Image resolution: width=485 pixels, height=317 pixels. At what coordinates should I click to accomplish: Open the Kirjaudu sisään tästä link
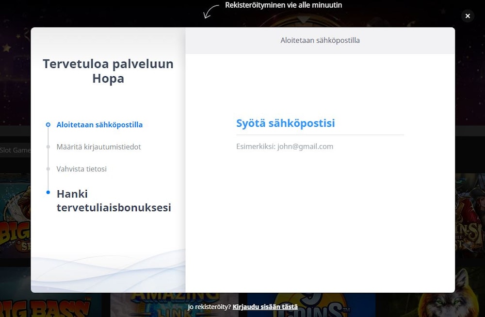click(264, 307)
